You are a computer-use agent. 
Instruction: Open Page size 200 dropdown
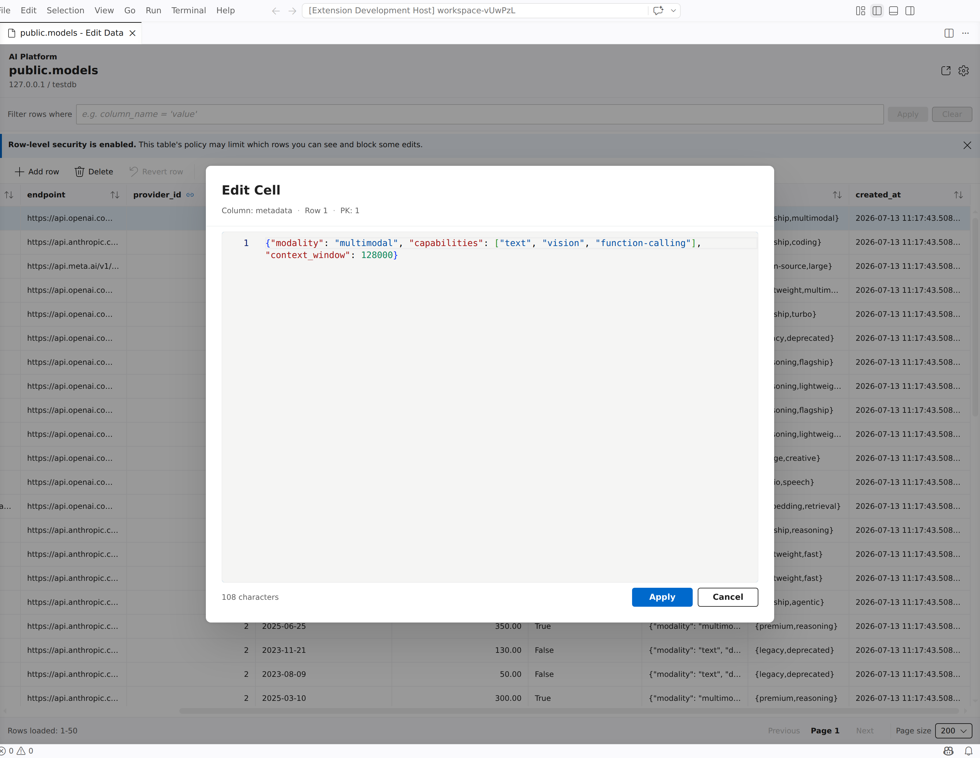coord(953,731)
